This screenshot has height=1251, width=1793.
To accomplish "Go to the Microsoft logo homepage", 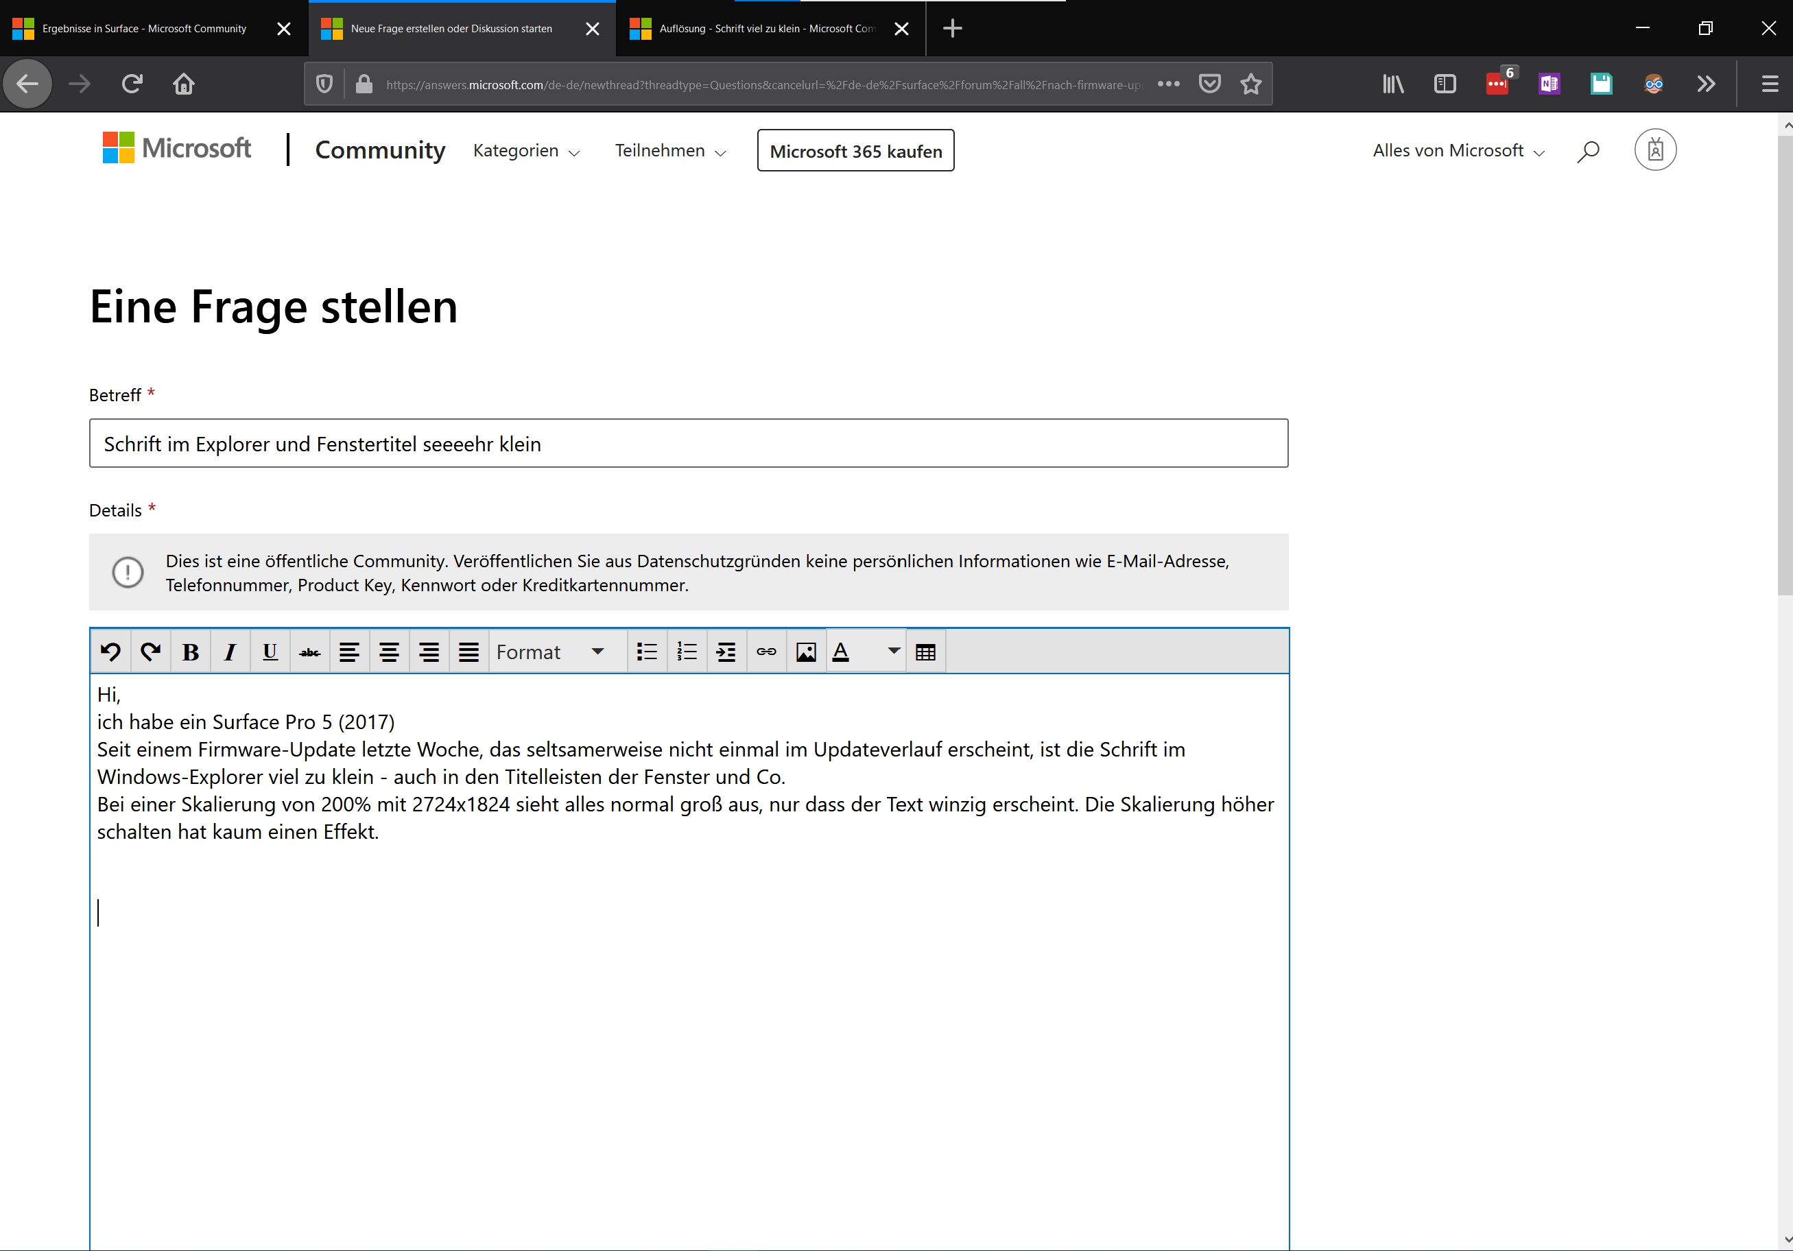I will [x=176, y=147].
